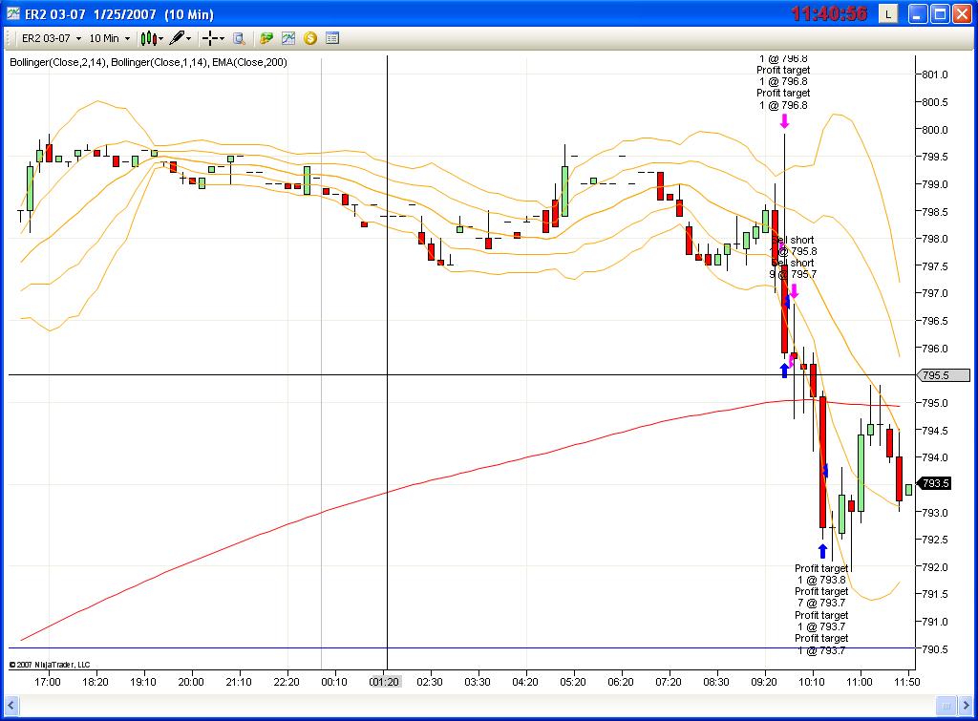Click the green Chart Trader toolbar icon
This screenshot has width=978, height=721.
click(266, 38)
